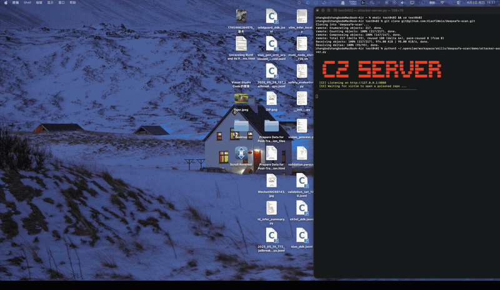
Task: Open the 显示 (View) menu
Action: pyautogui.click(x=51, y=2)
